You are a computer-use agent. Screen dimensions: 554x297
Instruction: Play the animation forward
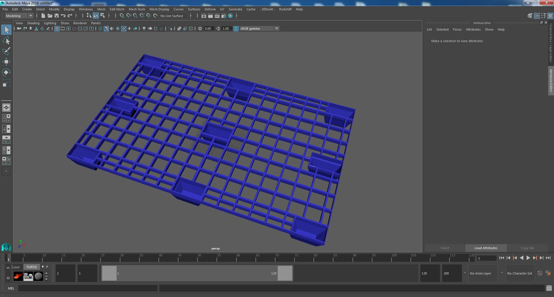(x=528, y=258)
